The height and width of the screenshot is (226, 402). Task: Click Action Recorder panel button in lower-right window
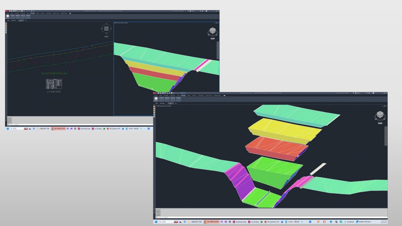point(156,99)
